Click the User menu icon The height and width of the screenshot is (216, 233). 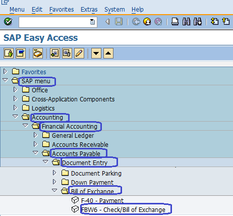click(9, 53)
